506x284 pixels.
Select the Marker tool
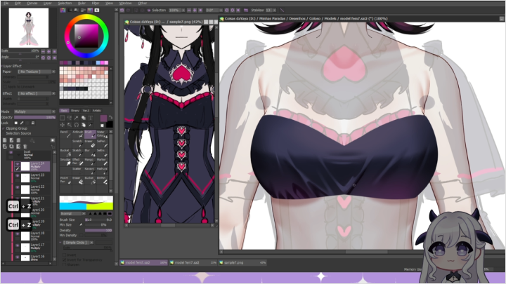(x=102, y=162)
